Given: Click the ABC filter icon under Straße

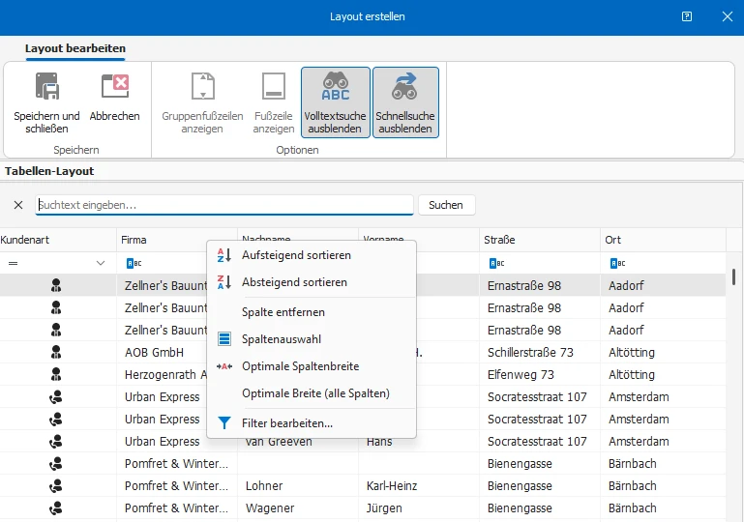Looking at the screenshot, I should click(x=496, y=263).
